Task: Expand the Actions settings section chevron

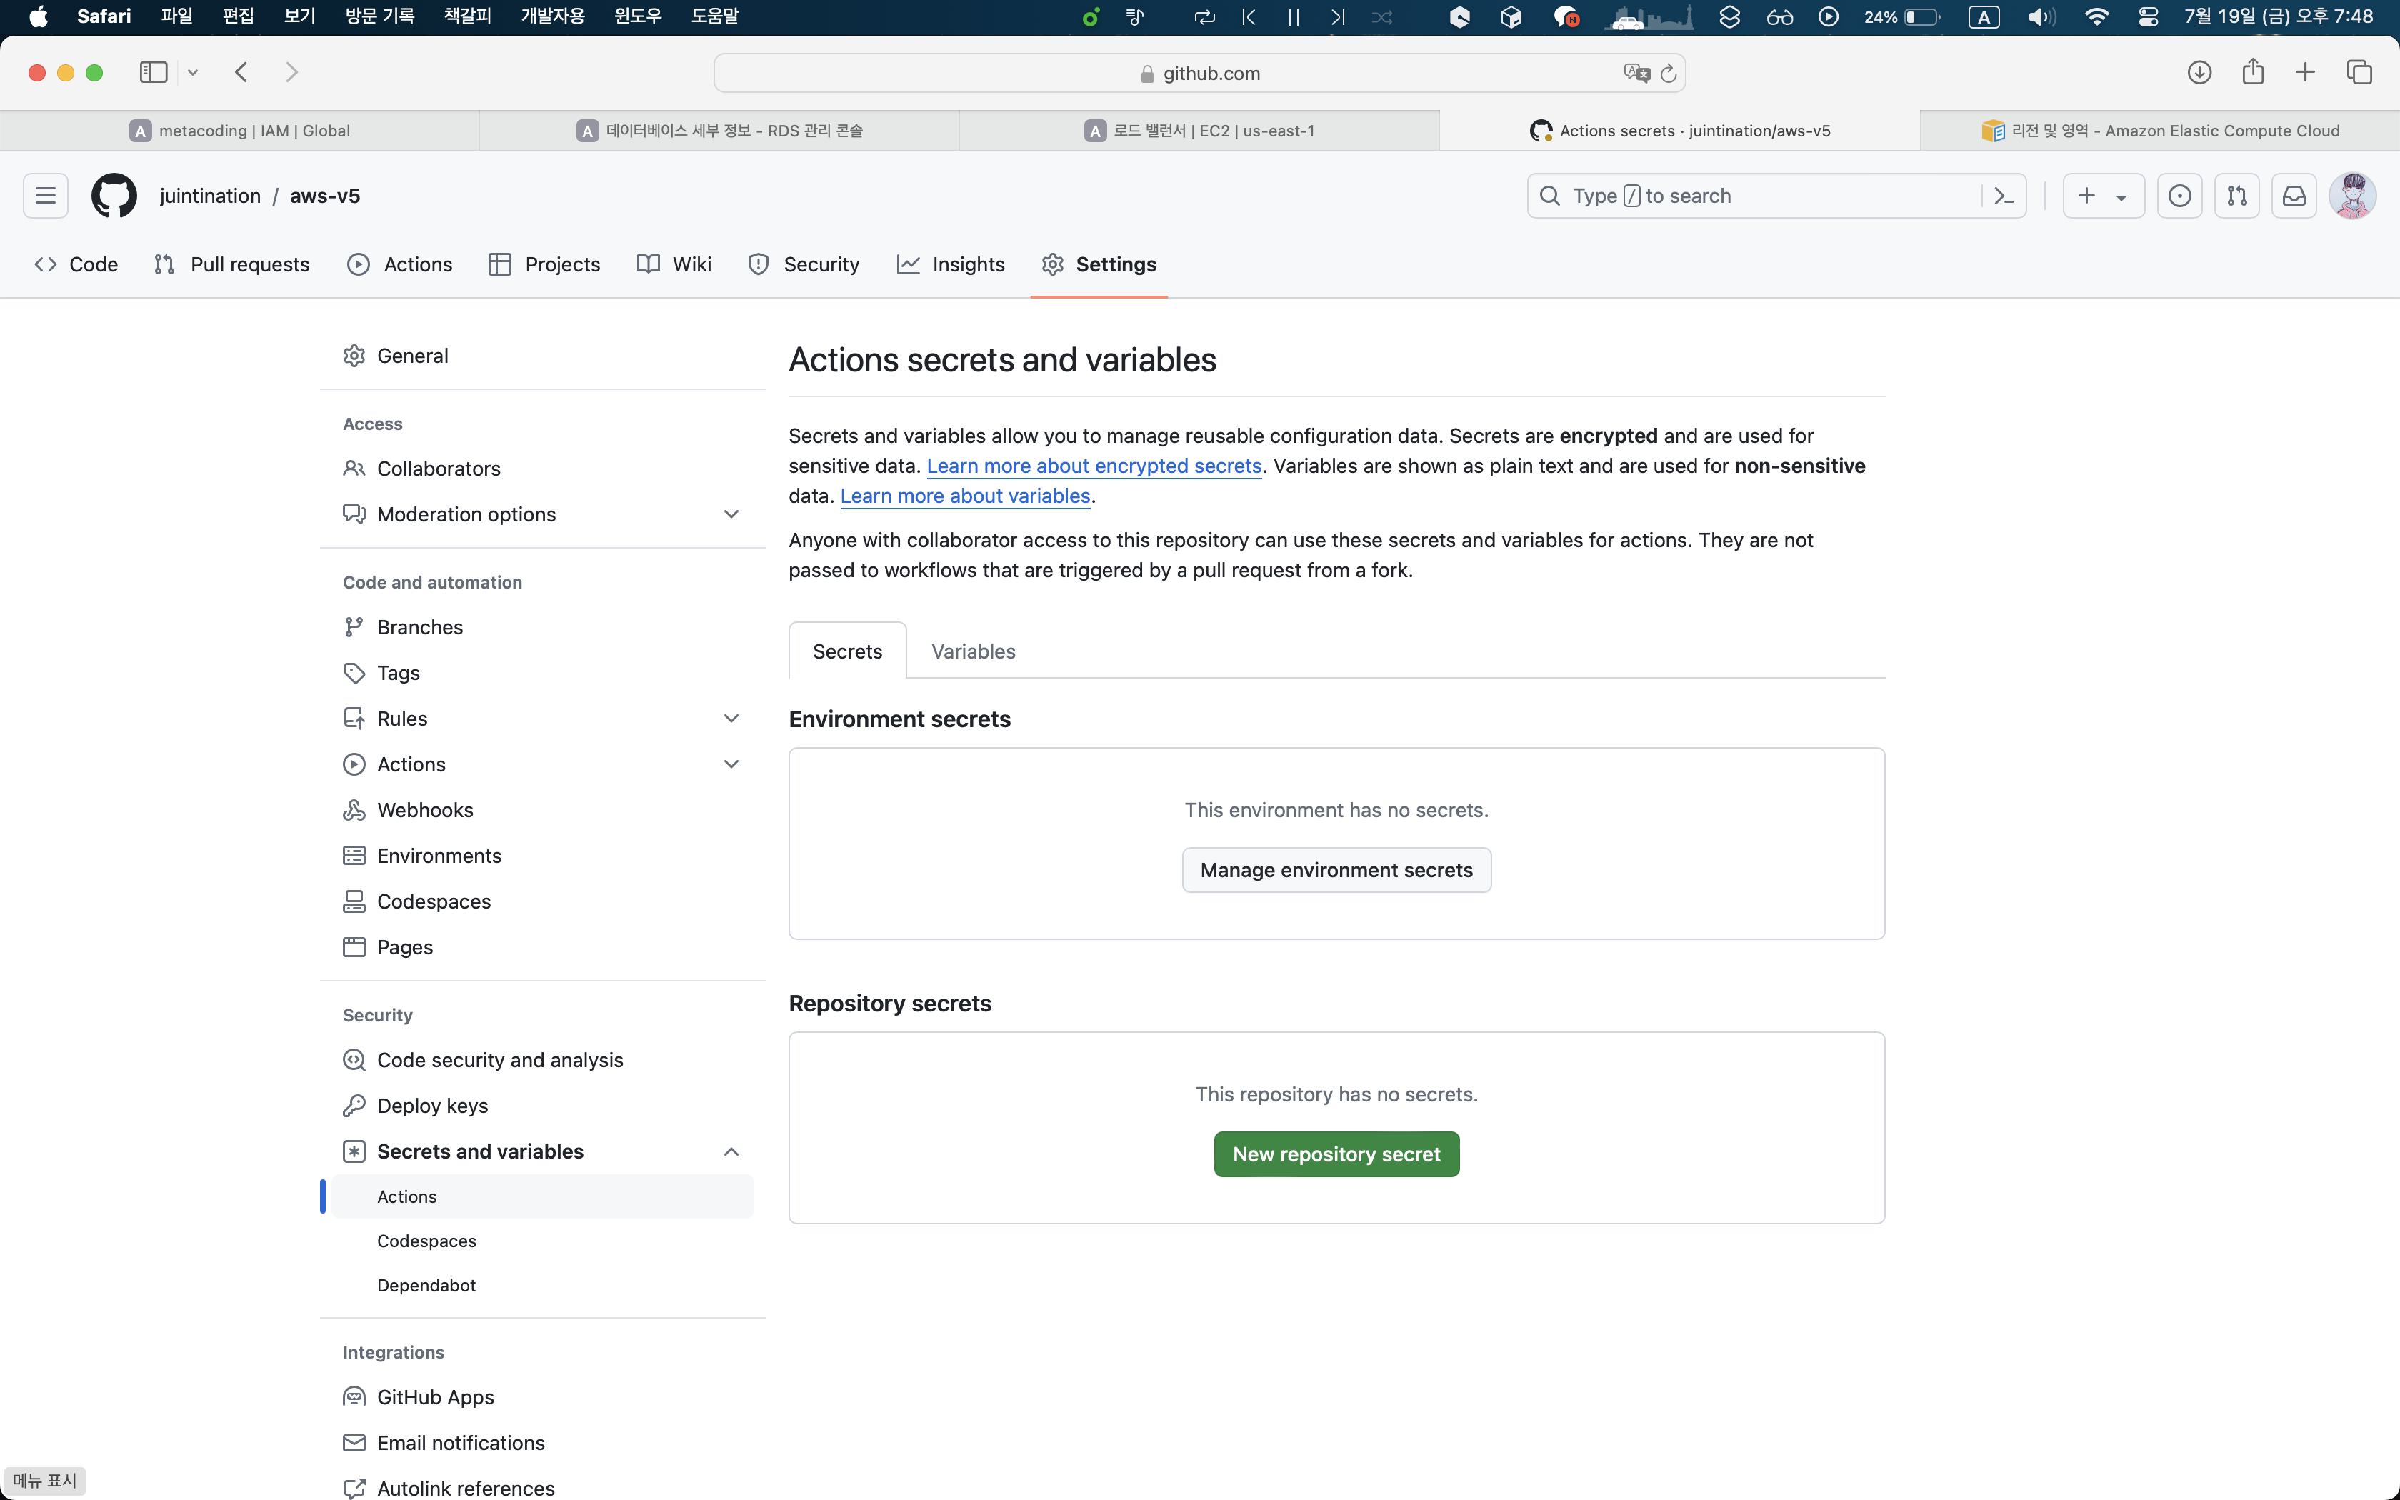Action: coord(731,764)
